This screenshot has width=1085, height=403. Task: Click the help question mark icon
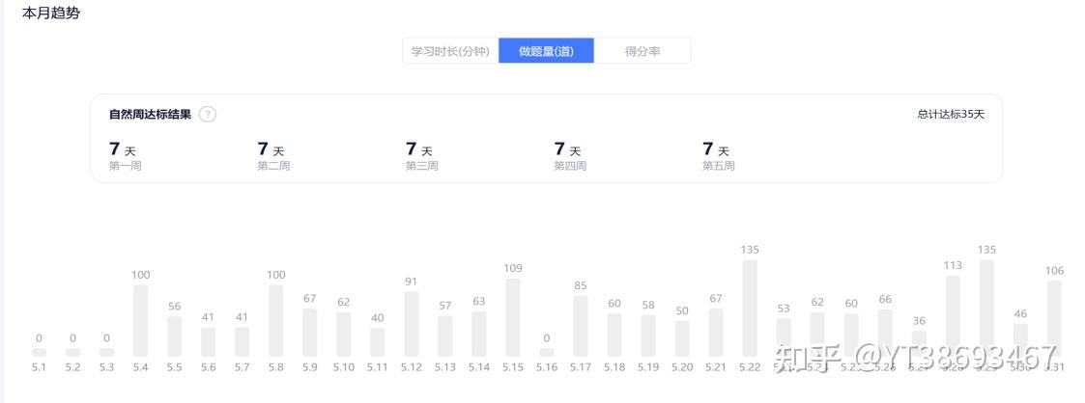(x=208, y=114)
